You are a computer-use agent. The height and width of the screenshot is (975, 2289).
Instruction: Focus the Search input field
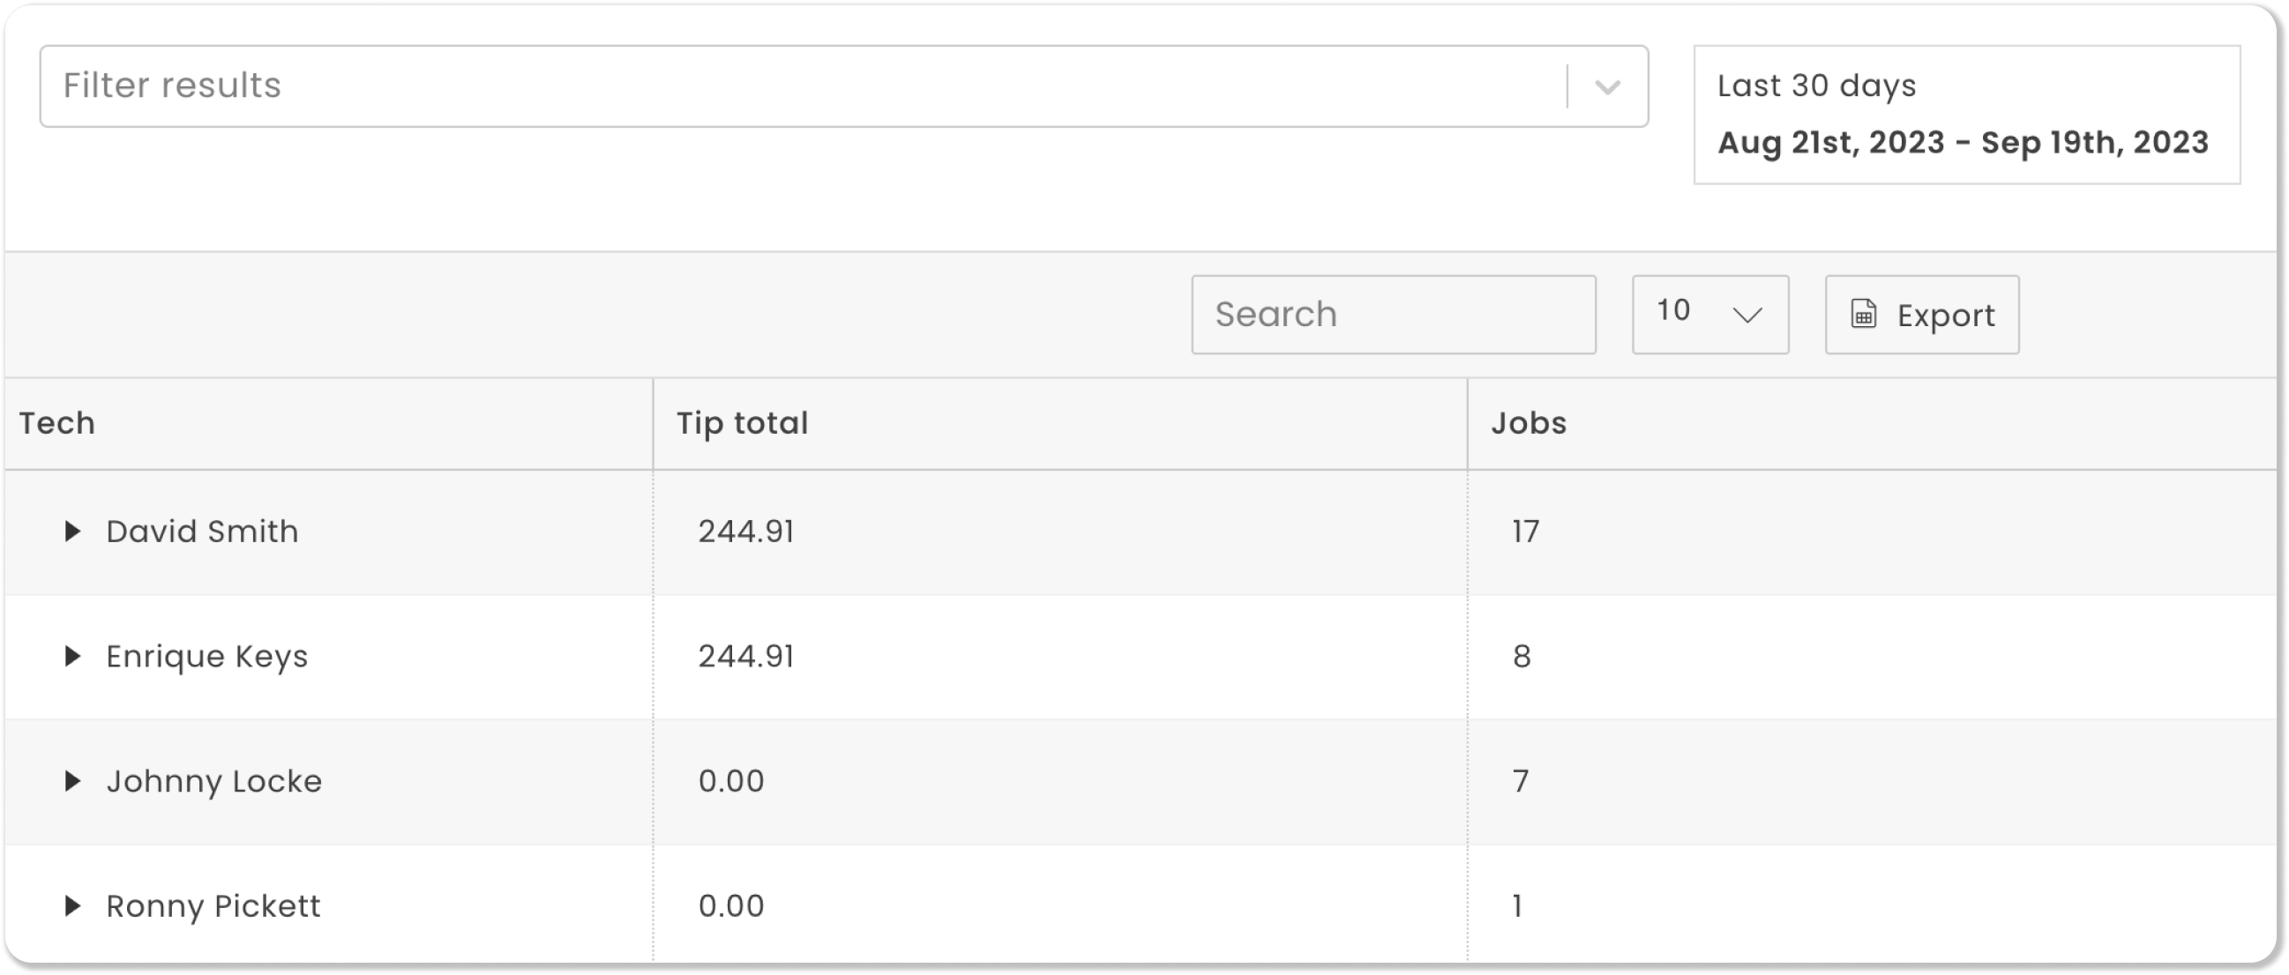coord(1393,315)
